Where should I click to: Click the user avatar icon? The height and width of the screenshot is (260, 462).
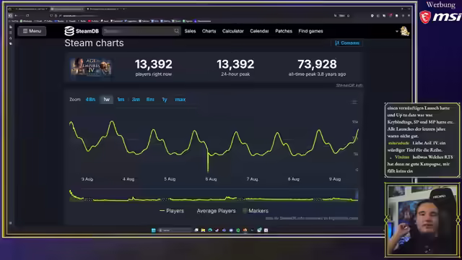tap(405, 31)
